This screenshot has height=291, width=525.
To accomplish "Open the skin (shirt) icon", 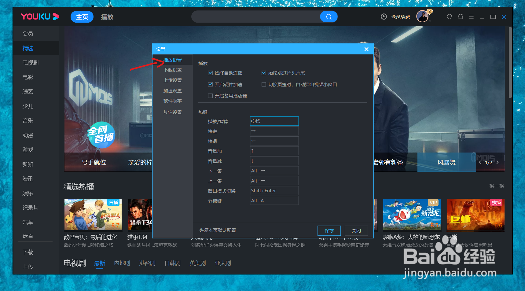I will coord(461,17).
